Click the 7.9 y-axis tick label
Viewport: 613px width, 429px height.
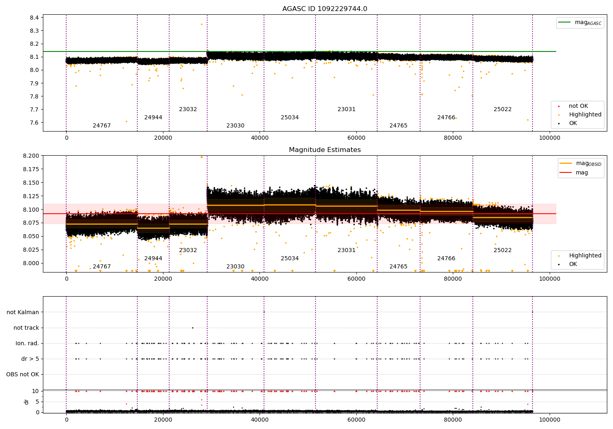click(34, 83)
